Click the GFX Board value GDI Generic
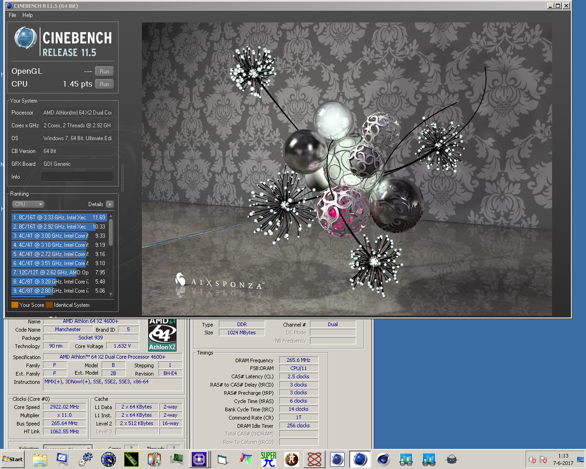586x469 pixels. click(77, 164)
